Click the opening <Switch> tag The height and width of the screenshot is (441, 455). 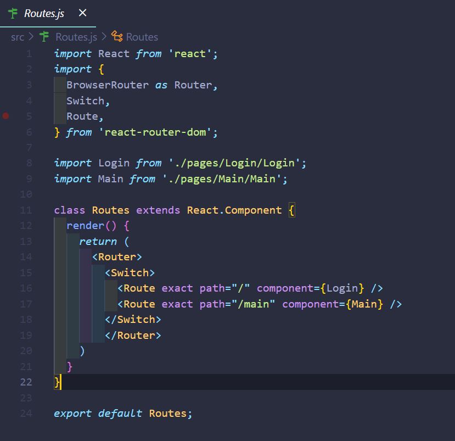click(130, 273)
